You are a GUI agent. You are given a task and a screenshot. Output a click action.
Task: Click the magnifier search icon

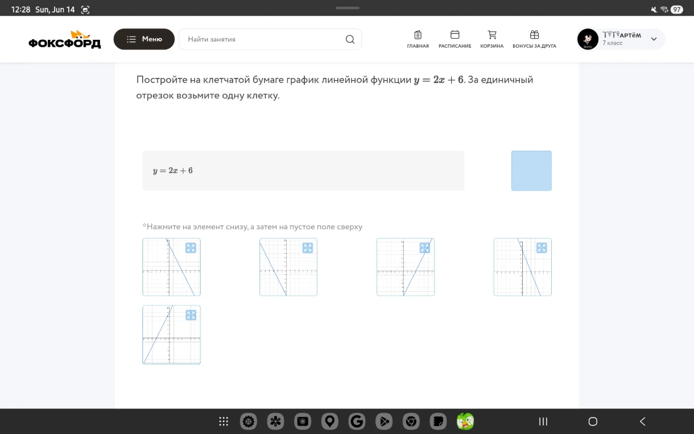tap(350, 39)
